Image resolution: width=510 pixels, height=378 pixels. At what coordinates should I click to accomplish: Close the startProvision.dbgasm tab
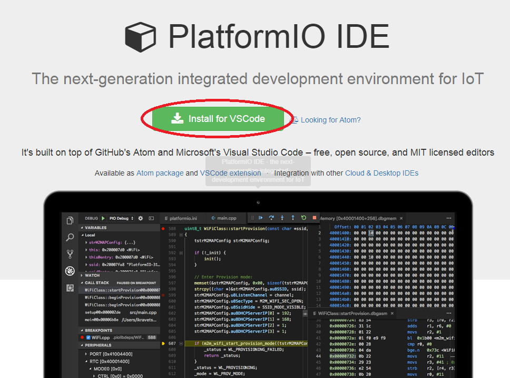393,313
